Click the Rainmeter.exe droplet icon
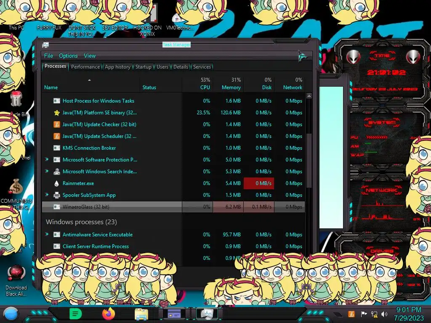Image resolution: width=431 pixels, height=323 pixels. click(x=57, y=183)
